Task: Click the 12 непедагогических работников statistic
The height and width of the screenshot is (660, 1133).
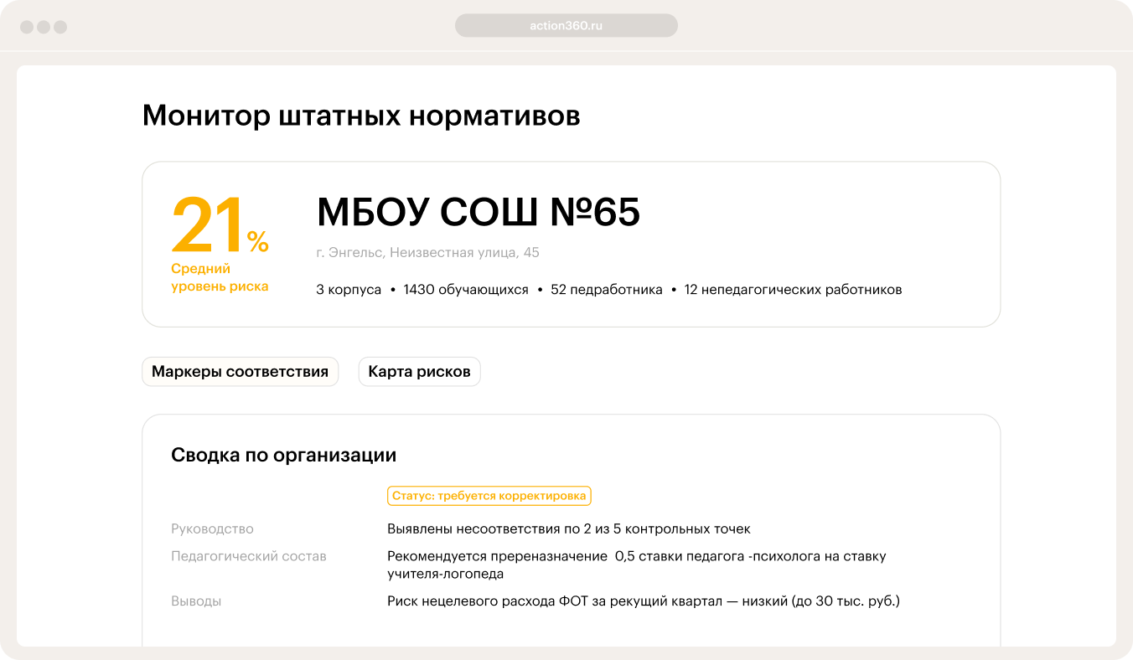Action: point(793,290)
